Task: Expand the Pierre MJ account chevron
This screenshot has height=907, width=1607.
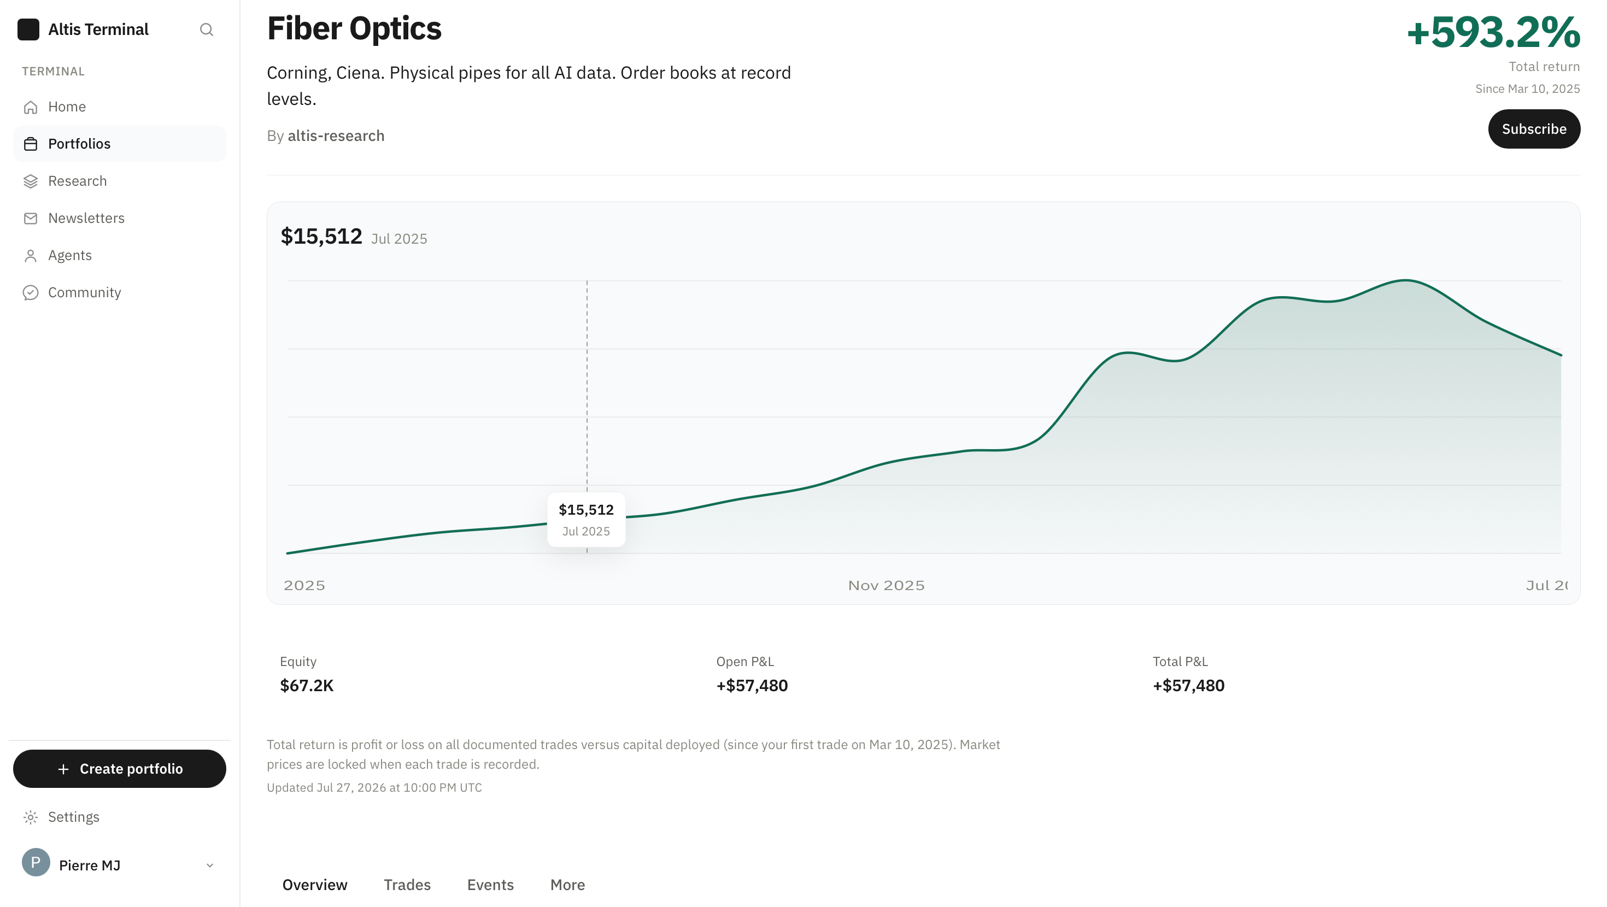Action: pos(209,865)
